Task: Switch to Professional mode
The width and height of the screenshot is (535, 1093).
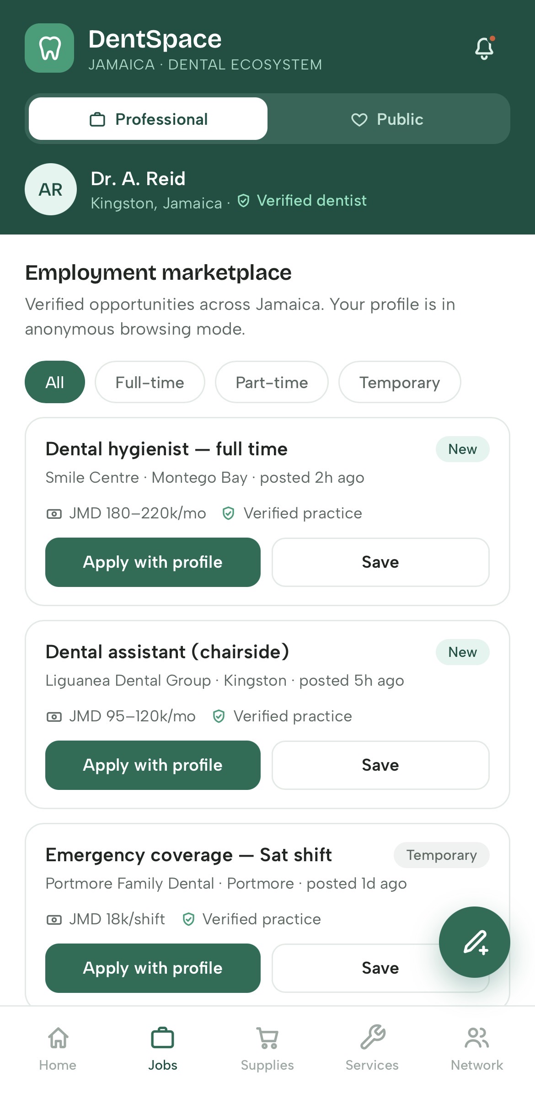Action: tap(148, 119)
